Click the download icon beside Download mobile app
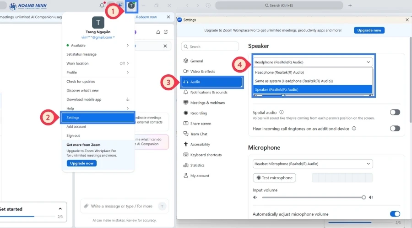The width and height of the screenshot is (412, 228). 128,99
